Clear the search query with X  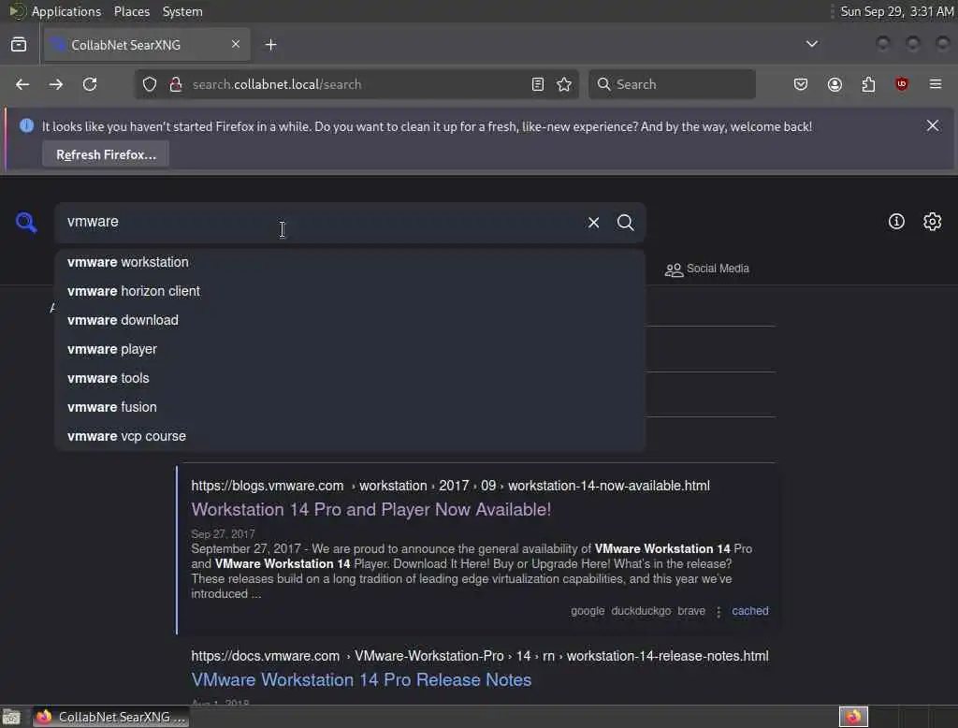[593, 223]
